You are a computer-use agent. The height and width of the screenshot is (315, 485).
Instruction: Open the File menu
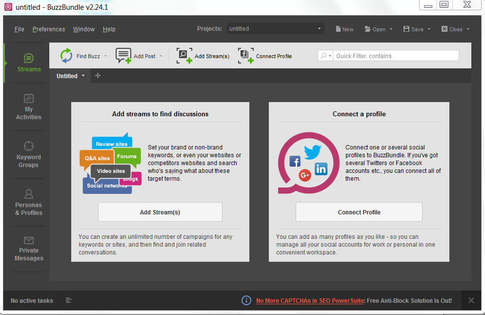pyautogui.click(x=19, y=29)
